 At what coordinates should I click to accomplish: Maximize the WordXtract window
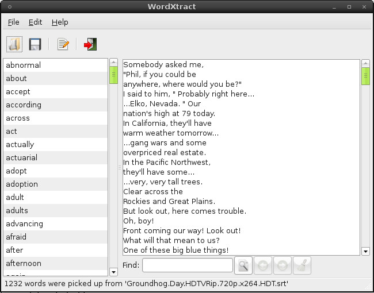click(349, 7)
